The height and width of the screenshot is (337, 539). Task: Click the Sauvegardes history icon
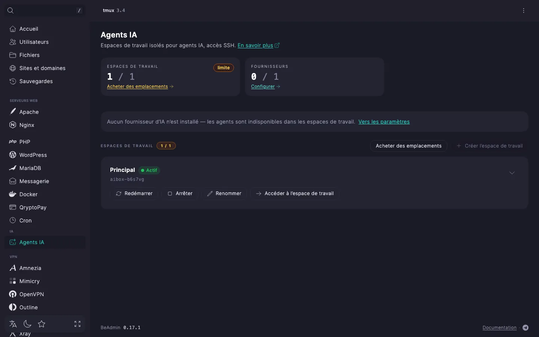click(x=13, y=81)
